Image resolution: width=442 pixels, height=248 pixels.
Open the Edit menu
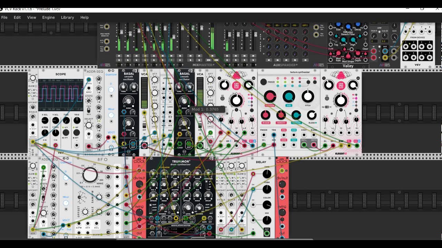tap(17, 17)
